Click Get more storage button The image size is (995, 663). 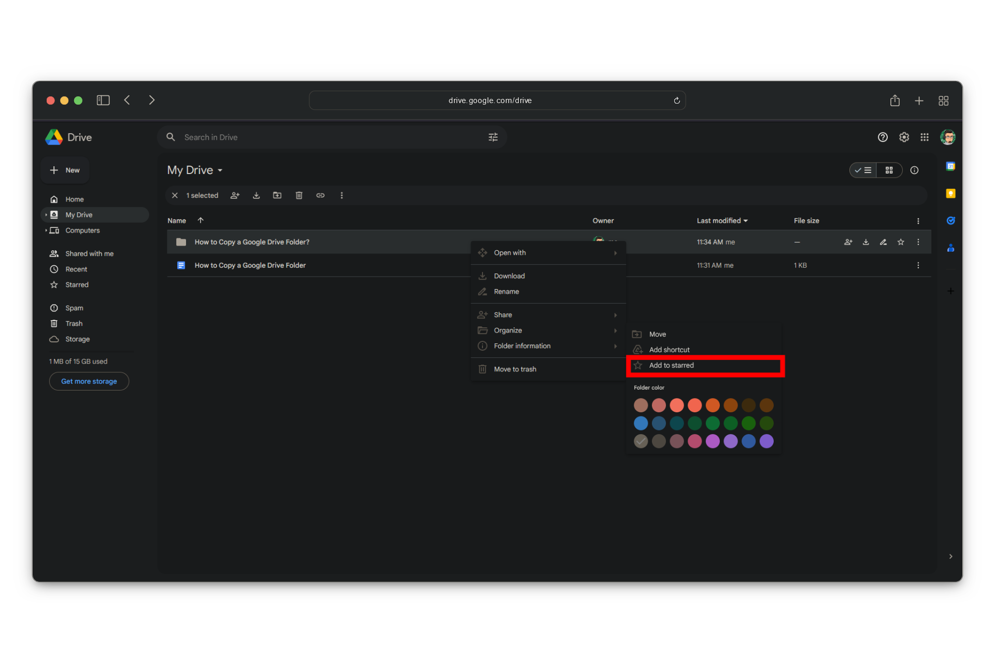(89, 381)
